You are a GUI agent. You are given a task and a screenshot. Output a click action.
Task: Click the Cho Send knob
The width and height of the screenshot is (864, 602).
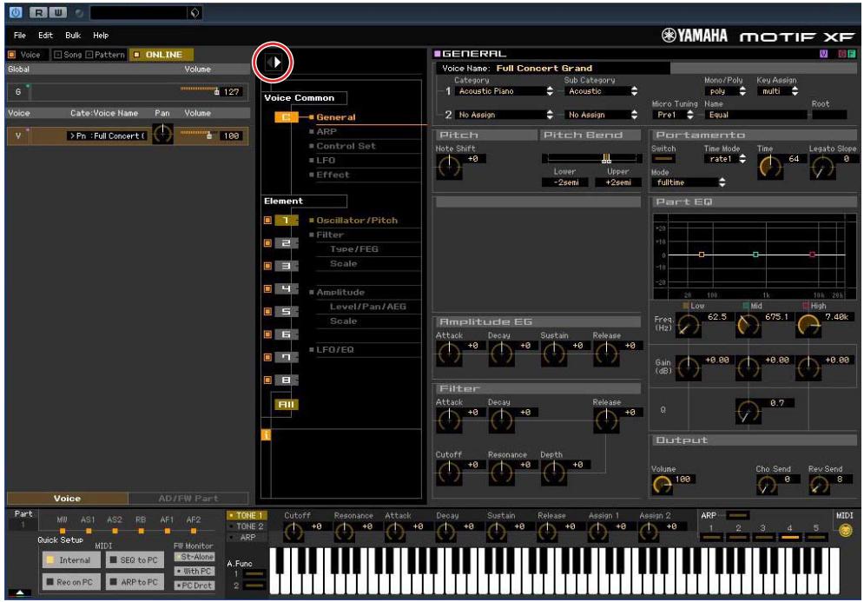767,485
